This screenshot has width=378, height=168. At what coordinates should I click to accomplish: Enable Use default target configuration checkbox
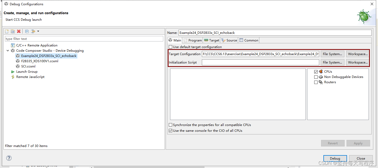(171, 47)
